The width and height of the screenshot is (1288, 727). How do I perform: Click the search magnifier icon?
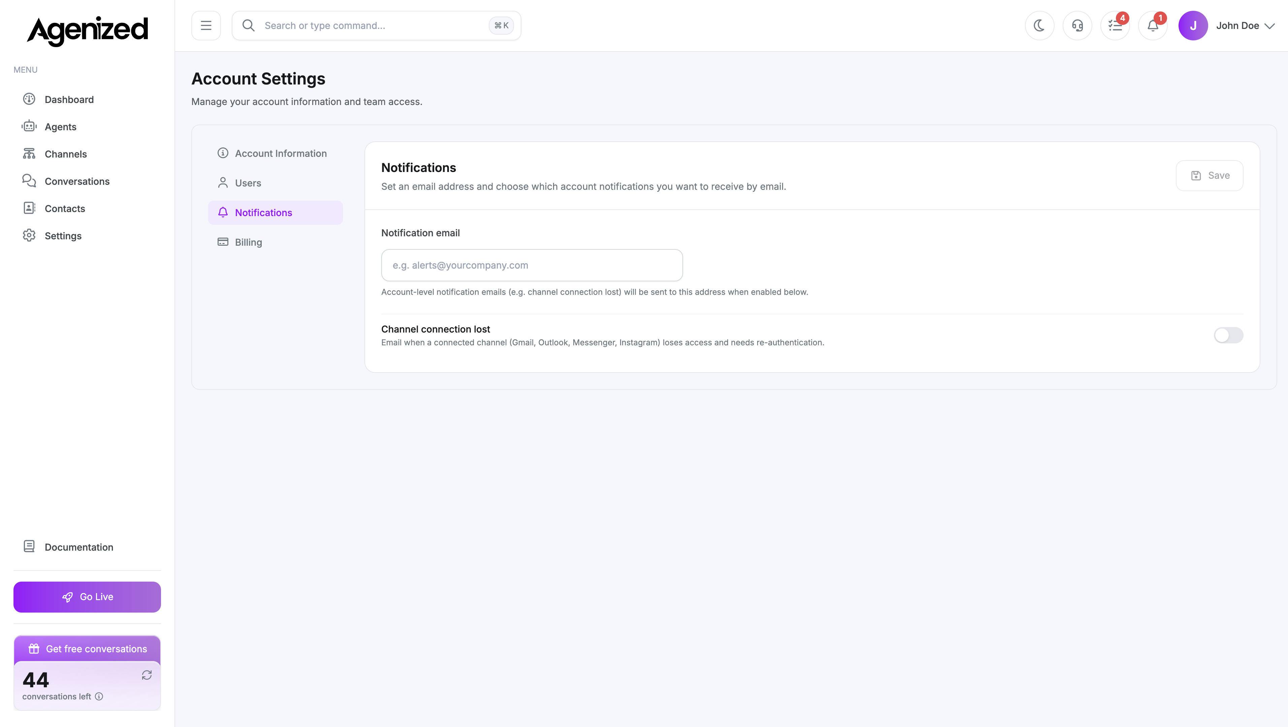click(x=249, y=26)
